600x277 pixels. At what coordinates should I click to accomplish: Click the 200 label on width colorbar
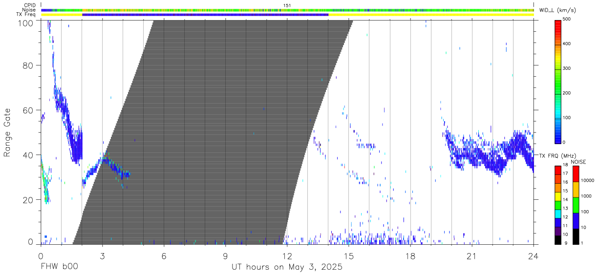565,93
